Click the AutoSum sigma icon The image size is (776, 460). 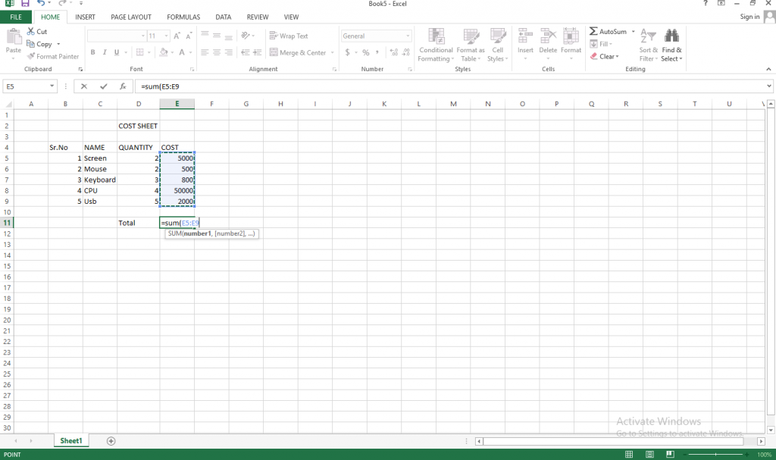tap(594, 32)
